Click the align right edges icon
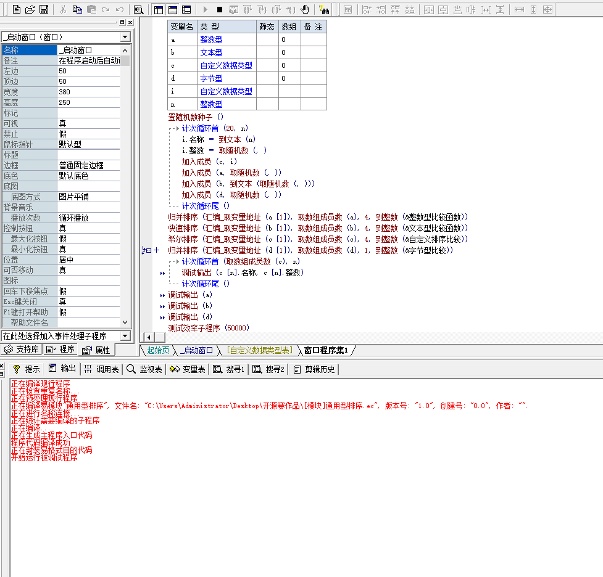This screenshot has height=577, width=603. (x=381, y=9)
